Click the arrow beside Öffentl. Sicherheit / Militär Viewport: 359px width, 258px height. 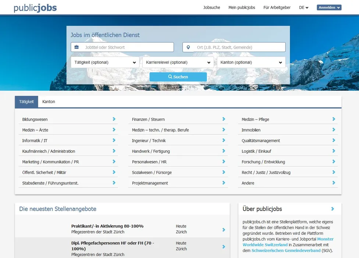click(x=114, y=172)
